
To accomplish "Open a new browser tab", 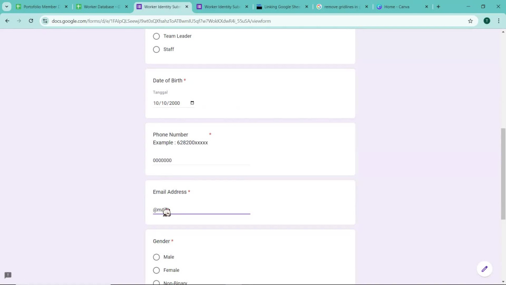I will point(438,7).
